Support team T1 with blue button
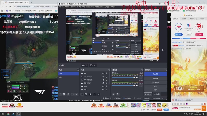 coord(179,35)
